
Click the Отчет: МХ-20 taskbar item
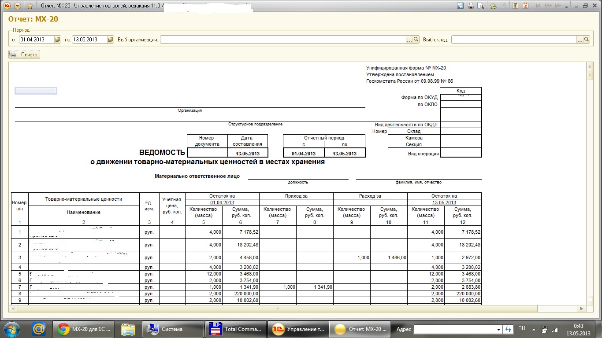(360, 329)
